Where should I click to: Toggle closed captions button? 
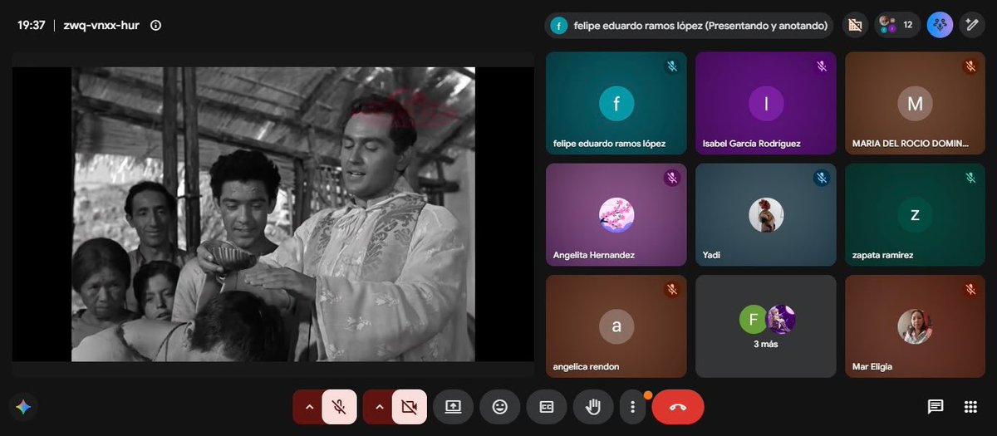point(547,407)
